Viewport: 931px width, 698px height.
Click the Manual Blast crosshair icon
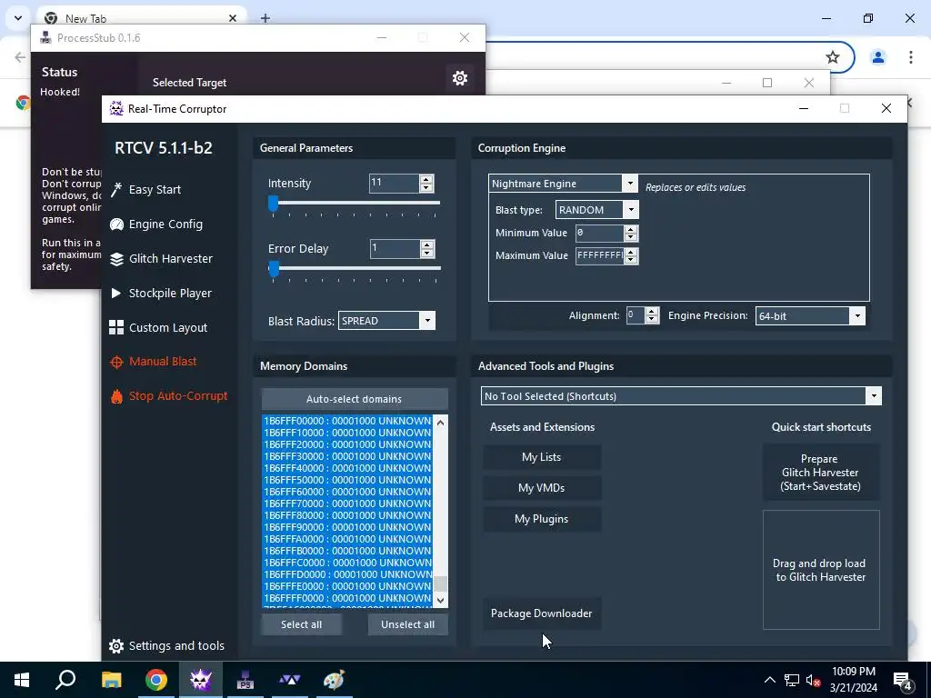(116, 362)
